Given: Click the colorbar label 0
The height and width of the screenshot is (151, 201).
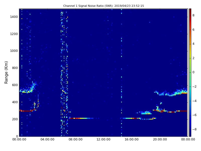Looking at the screenshot, I should point(193,72).
